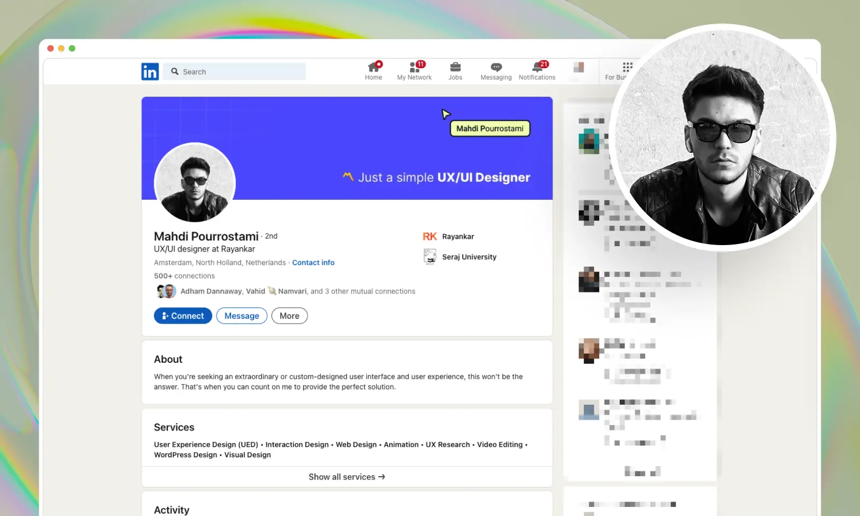This screenshot has height=516, width=860.
Task: Click the large circular portrait photo
Action: [722, 137]
